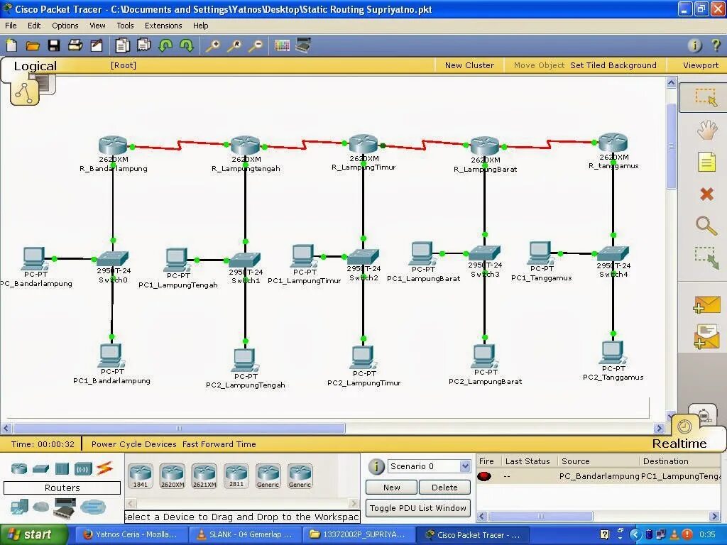This screenshot has width=727, height=545.
Task: Click the Print toolbar icon
Action: (x=75, y=45)
